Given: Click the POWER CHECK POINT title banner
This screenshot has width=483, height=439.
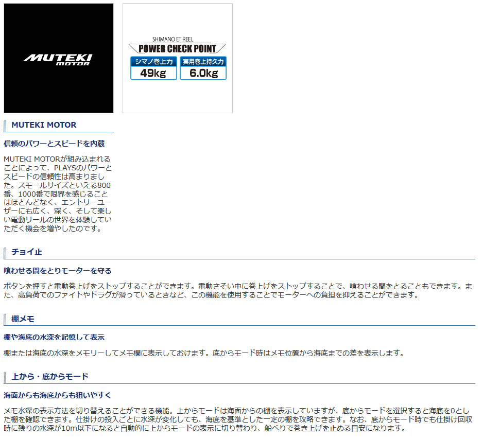Looking at the screenshot, I should pos(177,49).
